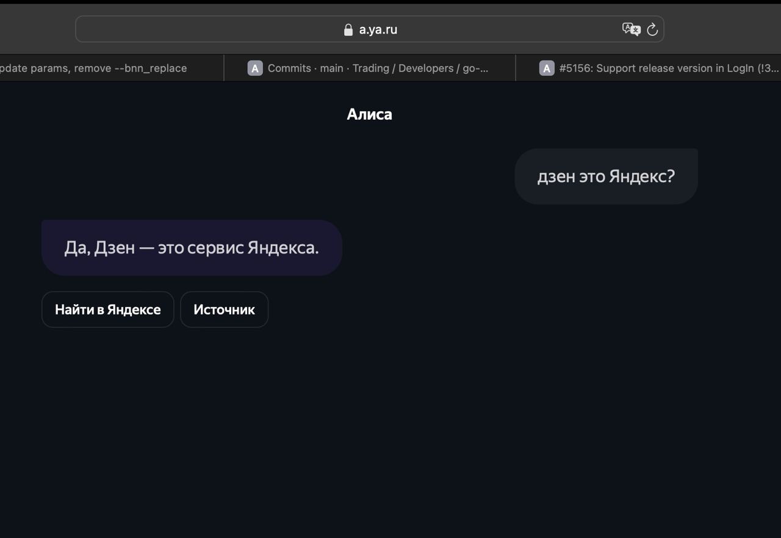Click the user message 'дзен это Яндекс?'
The height and width of the screenshot is (538, 781).
[606, 176]
